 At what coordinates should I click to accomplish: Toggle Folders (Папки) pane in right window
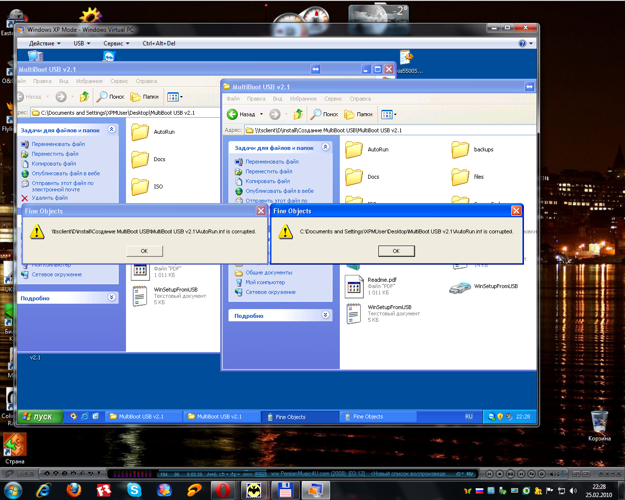point(358,114)
